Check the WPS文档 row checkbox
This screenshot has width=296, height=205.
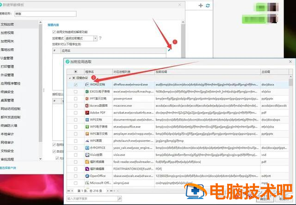(76, 120)
